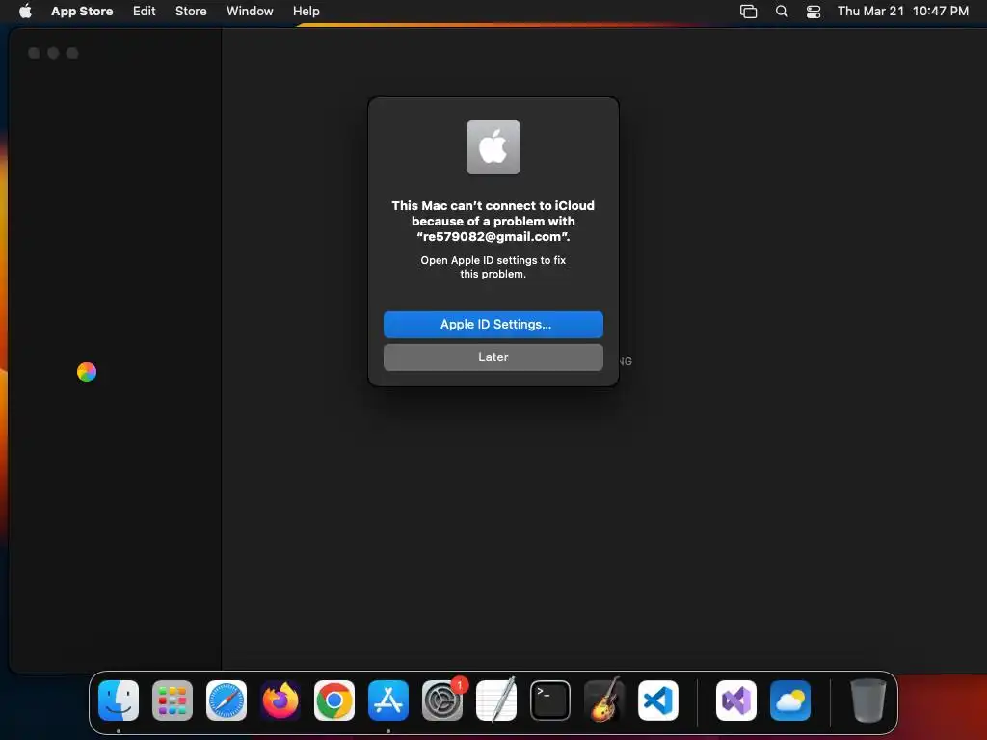Launch GarageBand from the Dock
This screenshot has width=987, height=740.
[604, 700]
